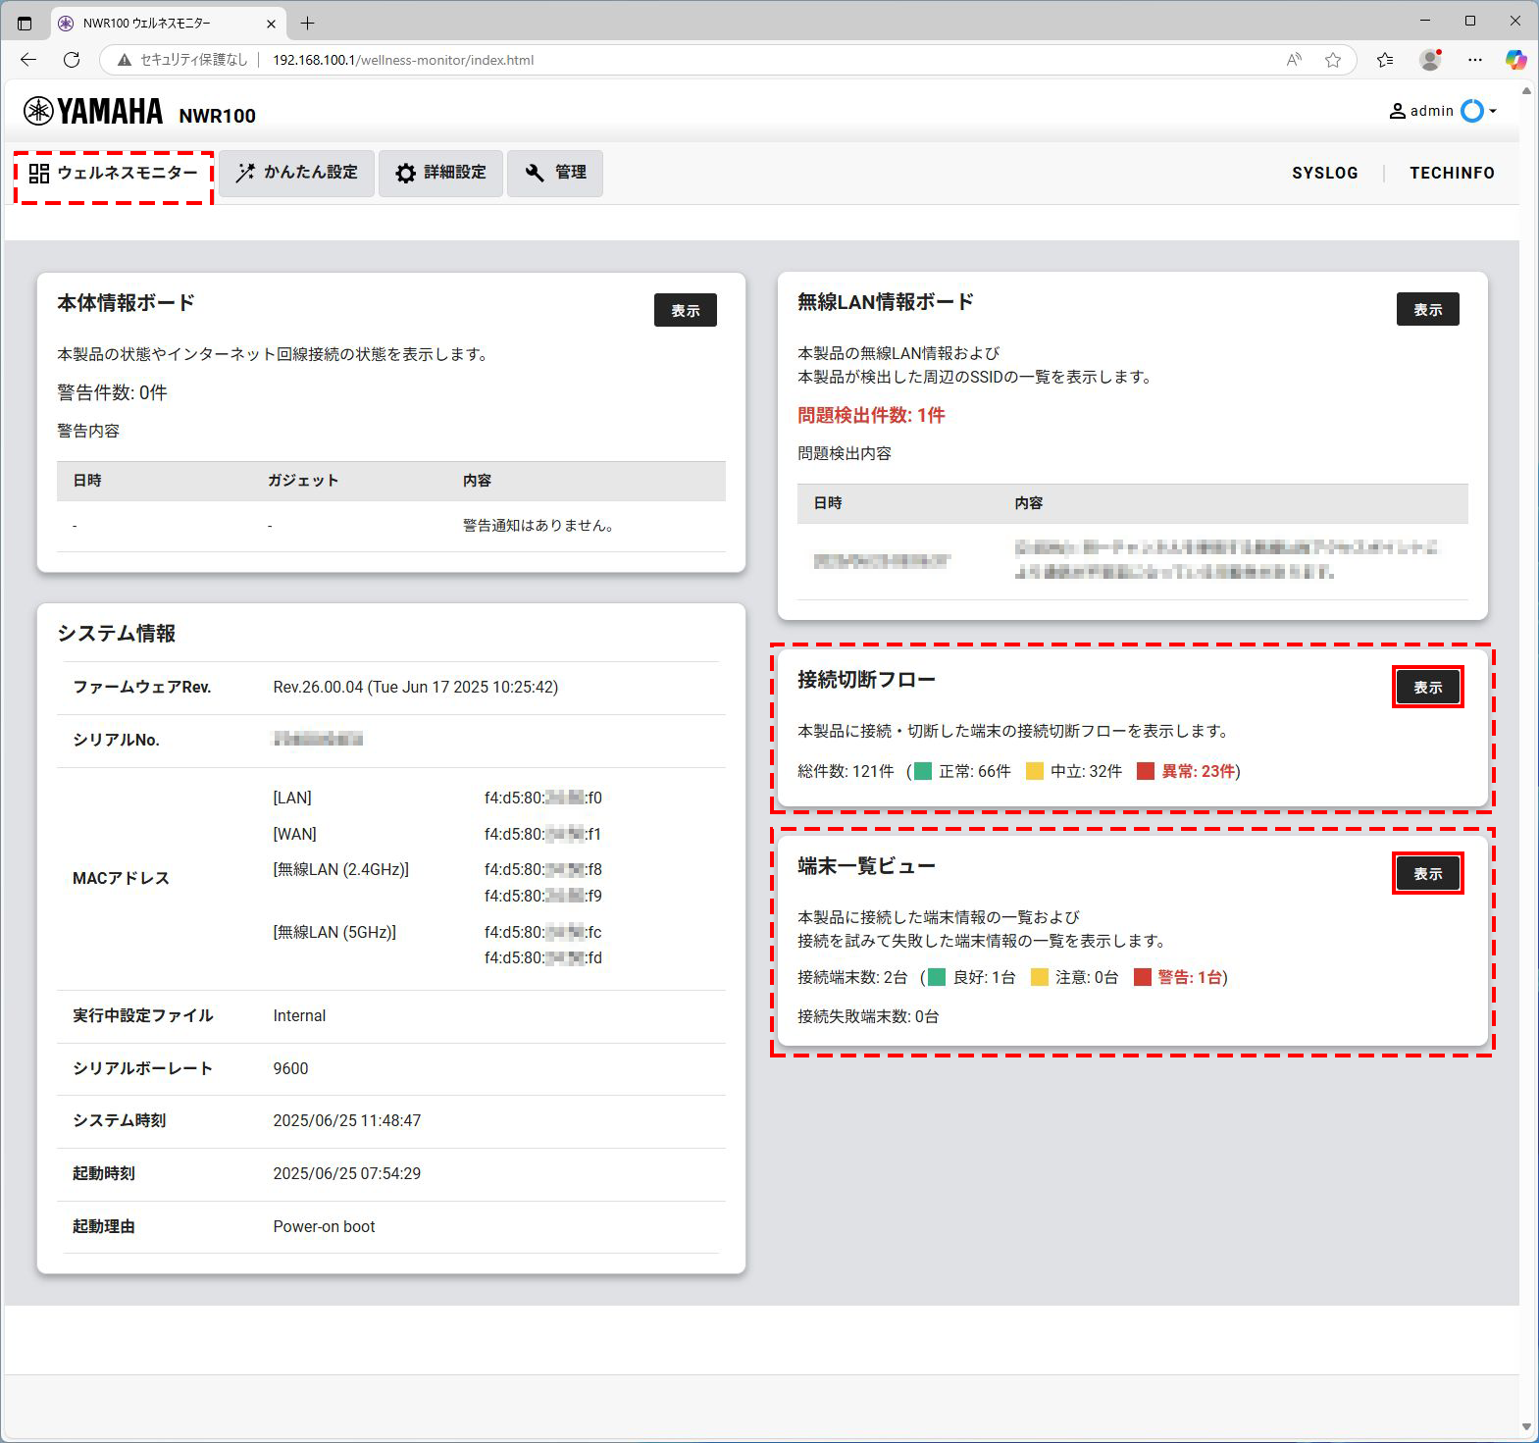Click the 問題検出件数: 1件 text
This screenshot has height=1443, width=1539.
(x=871, y=415)
